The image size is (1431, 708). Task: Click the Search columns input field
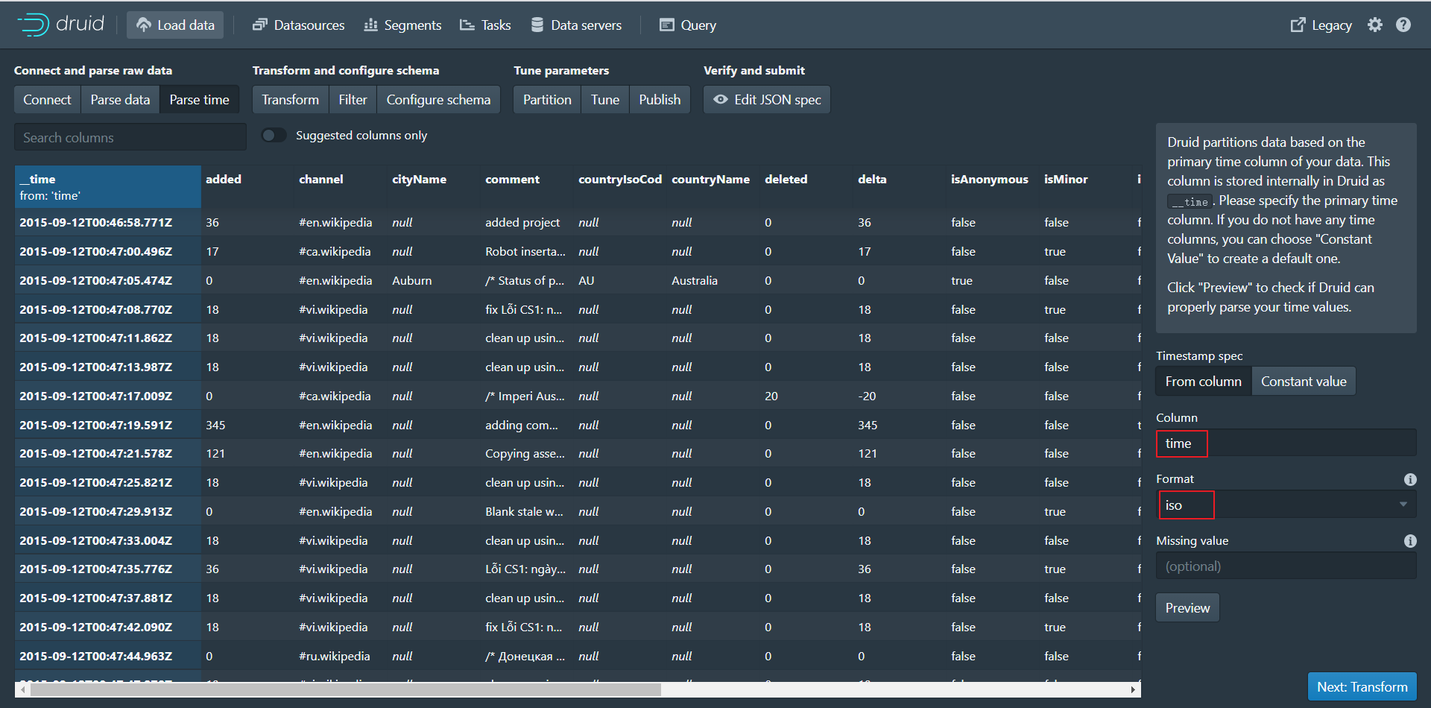point(130,137)
